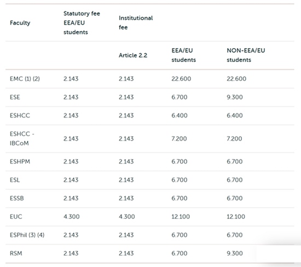Select the EUC faculty row label

tap(16, 217)
